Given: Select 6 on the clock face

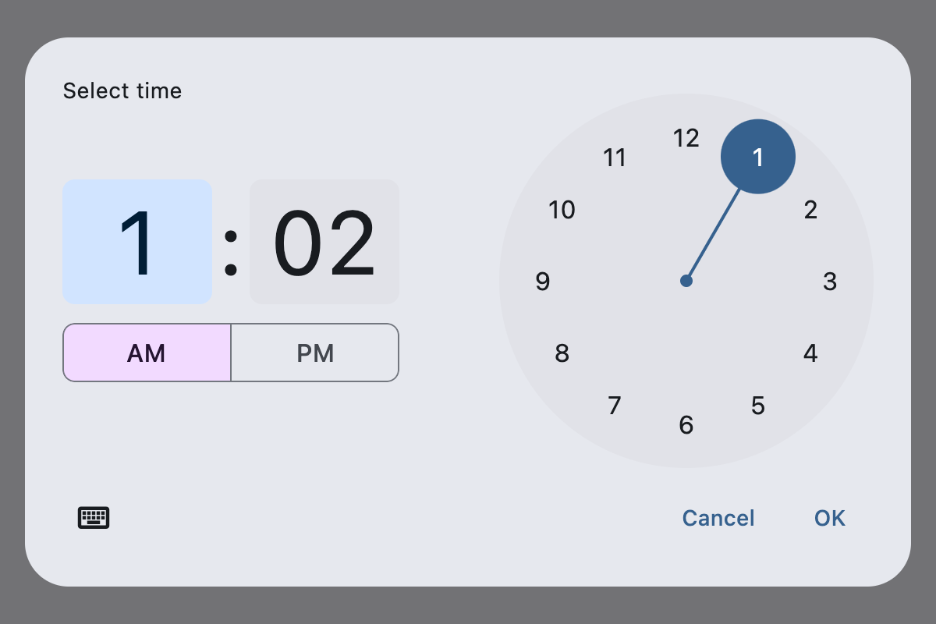Looking at the screenshot, I should click(686, 424).
